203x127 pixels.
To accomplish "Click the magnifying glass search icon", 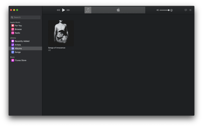I will click(x=12, y=17).
